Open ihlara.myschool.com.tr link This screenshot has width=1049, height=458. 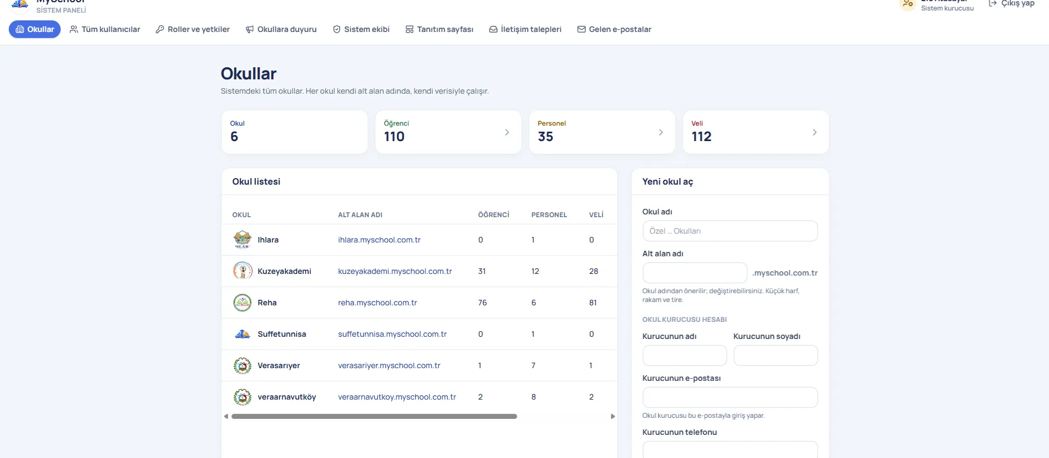[379, 240]
